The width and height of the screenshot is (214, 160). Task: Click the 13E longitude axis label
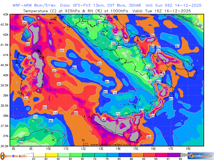(x=101, y=149)
